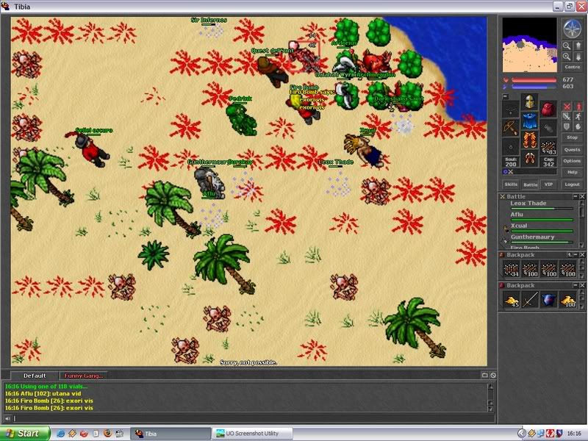
Task: Select the 100 gold coins stack
Action: click(567, 300)
